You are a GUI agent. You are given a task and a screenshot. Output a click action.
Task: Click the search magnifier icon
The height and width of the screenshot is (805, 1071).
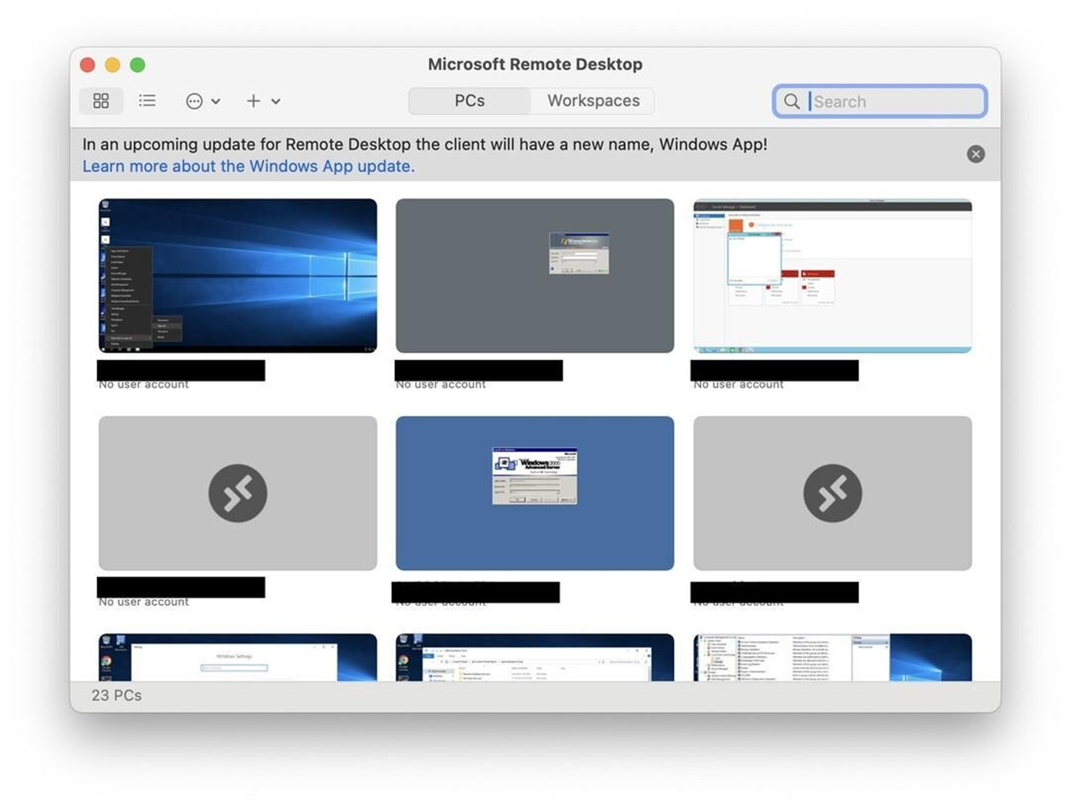pos(792,101)
